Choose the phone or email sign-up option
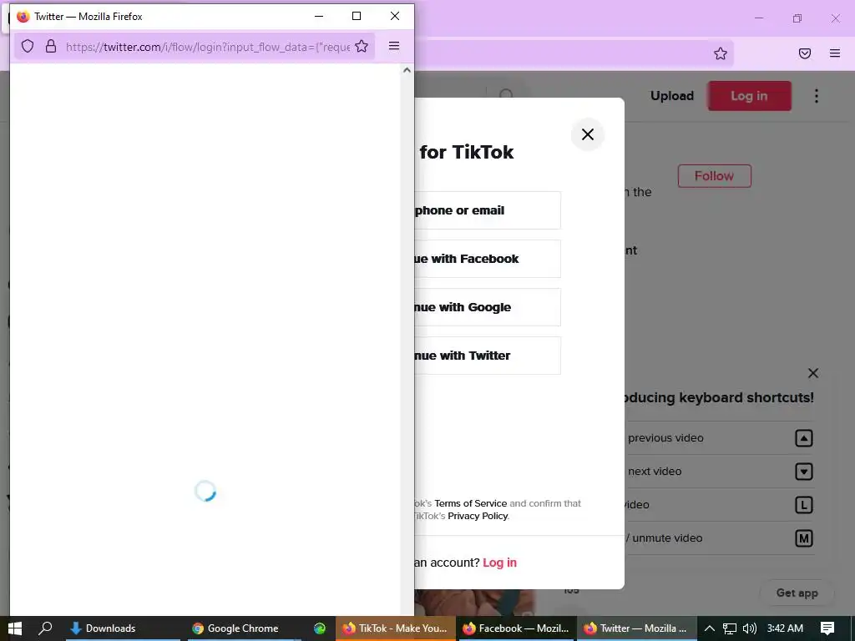The height and width of the screenshot is (641, 855). tap(488, 210)
